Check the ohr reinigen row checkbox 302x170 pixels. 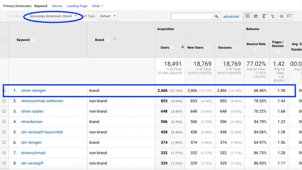4,142
